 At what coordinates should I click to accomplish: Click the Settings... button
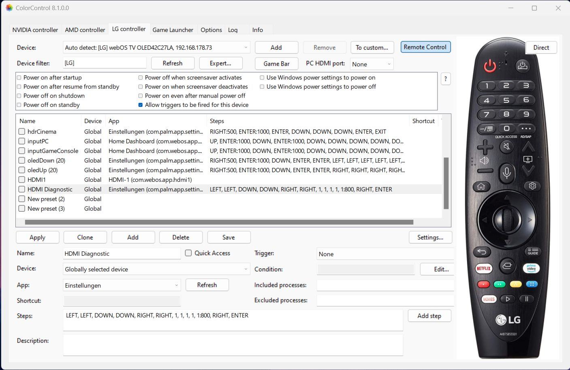430,237
